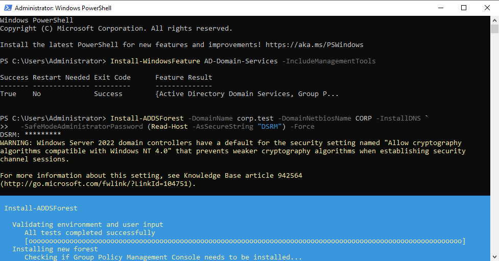This screenshot has width=499, height=261.
Task: Click the scrollbar up arrow
Action: (x=494, y=20)
